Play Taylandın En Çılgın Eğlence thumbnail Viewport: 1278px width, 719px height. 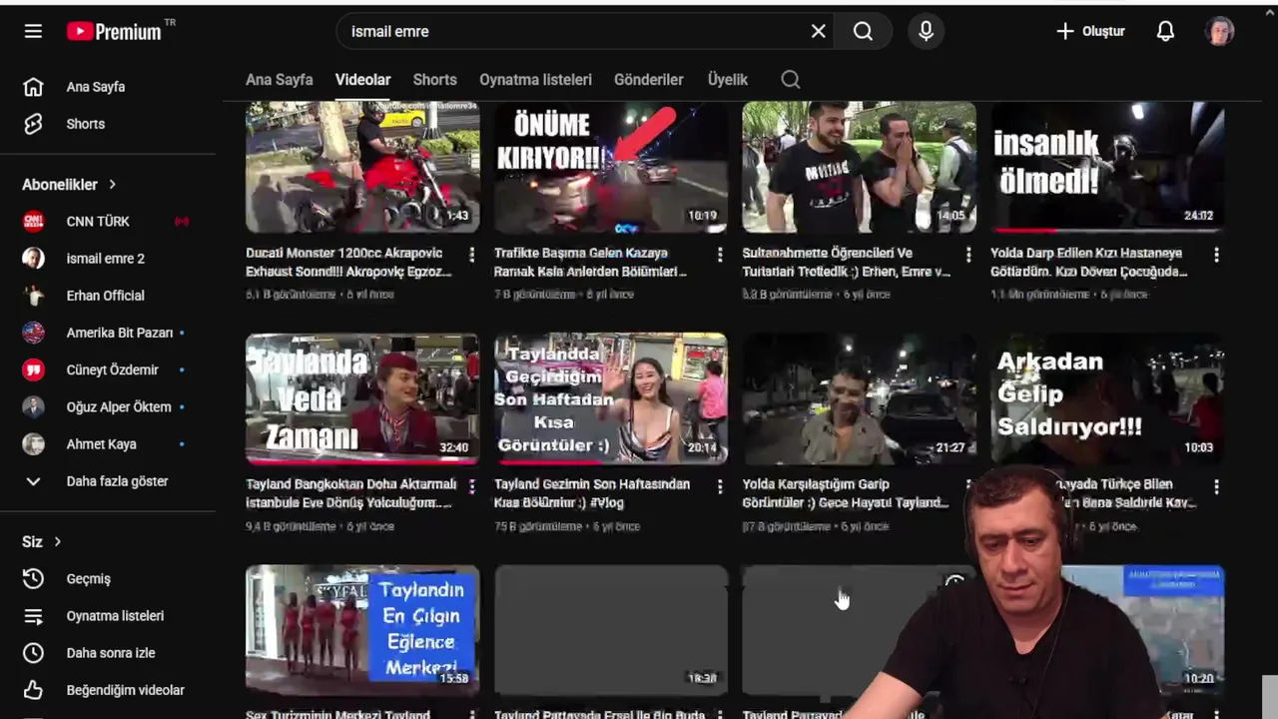click(x=362, y=630)
